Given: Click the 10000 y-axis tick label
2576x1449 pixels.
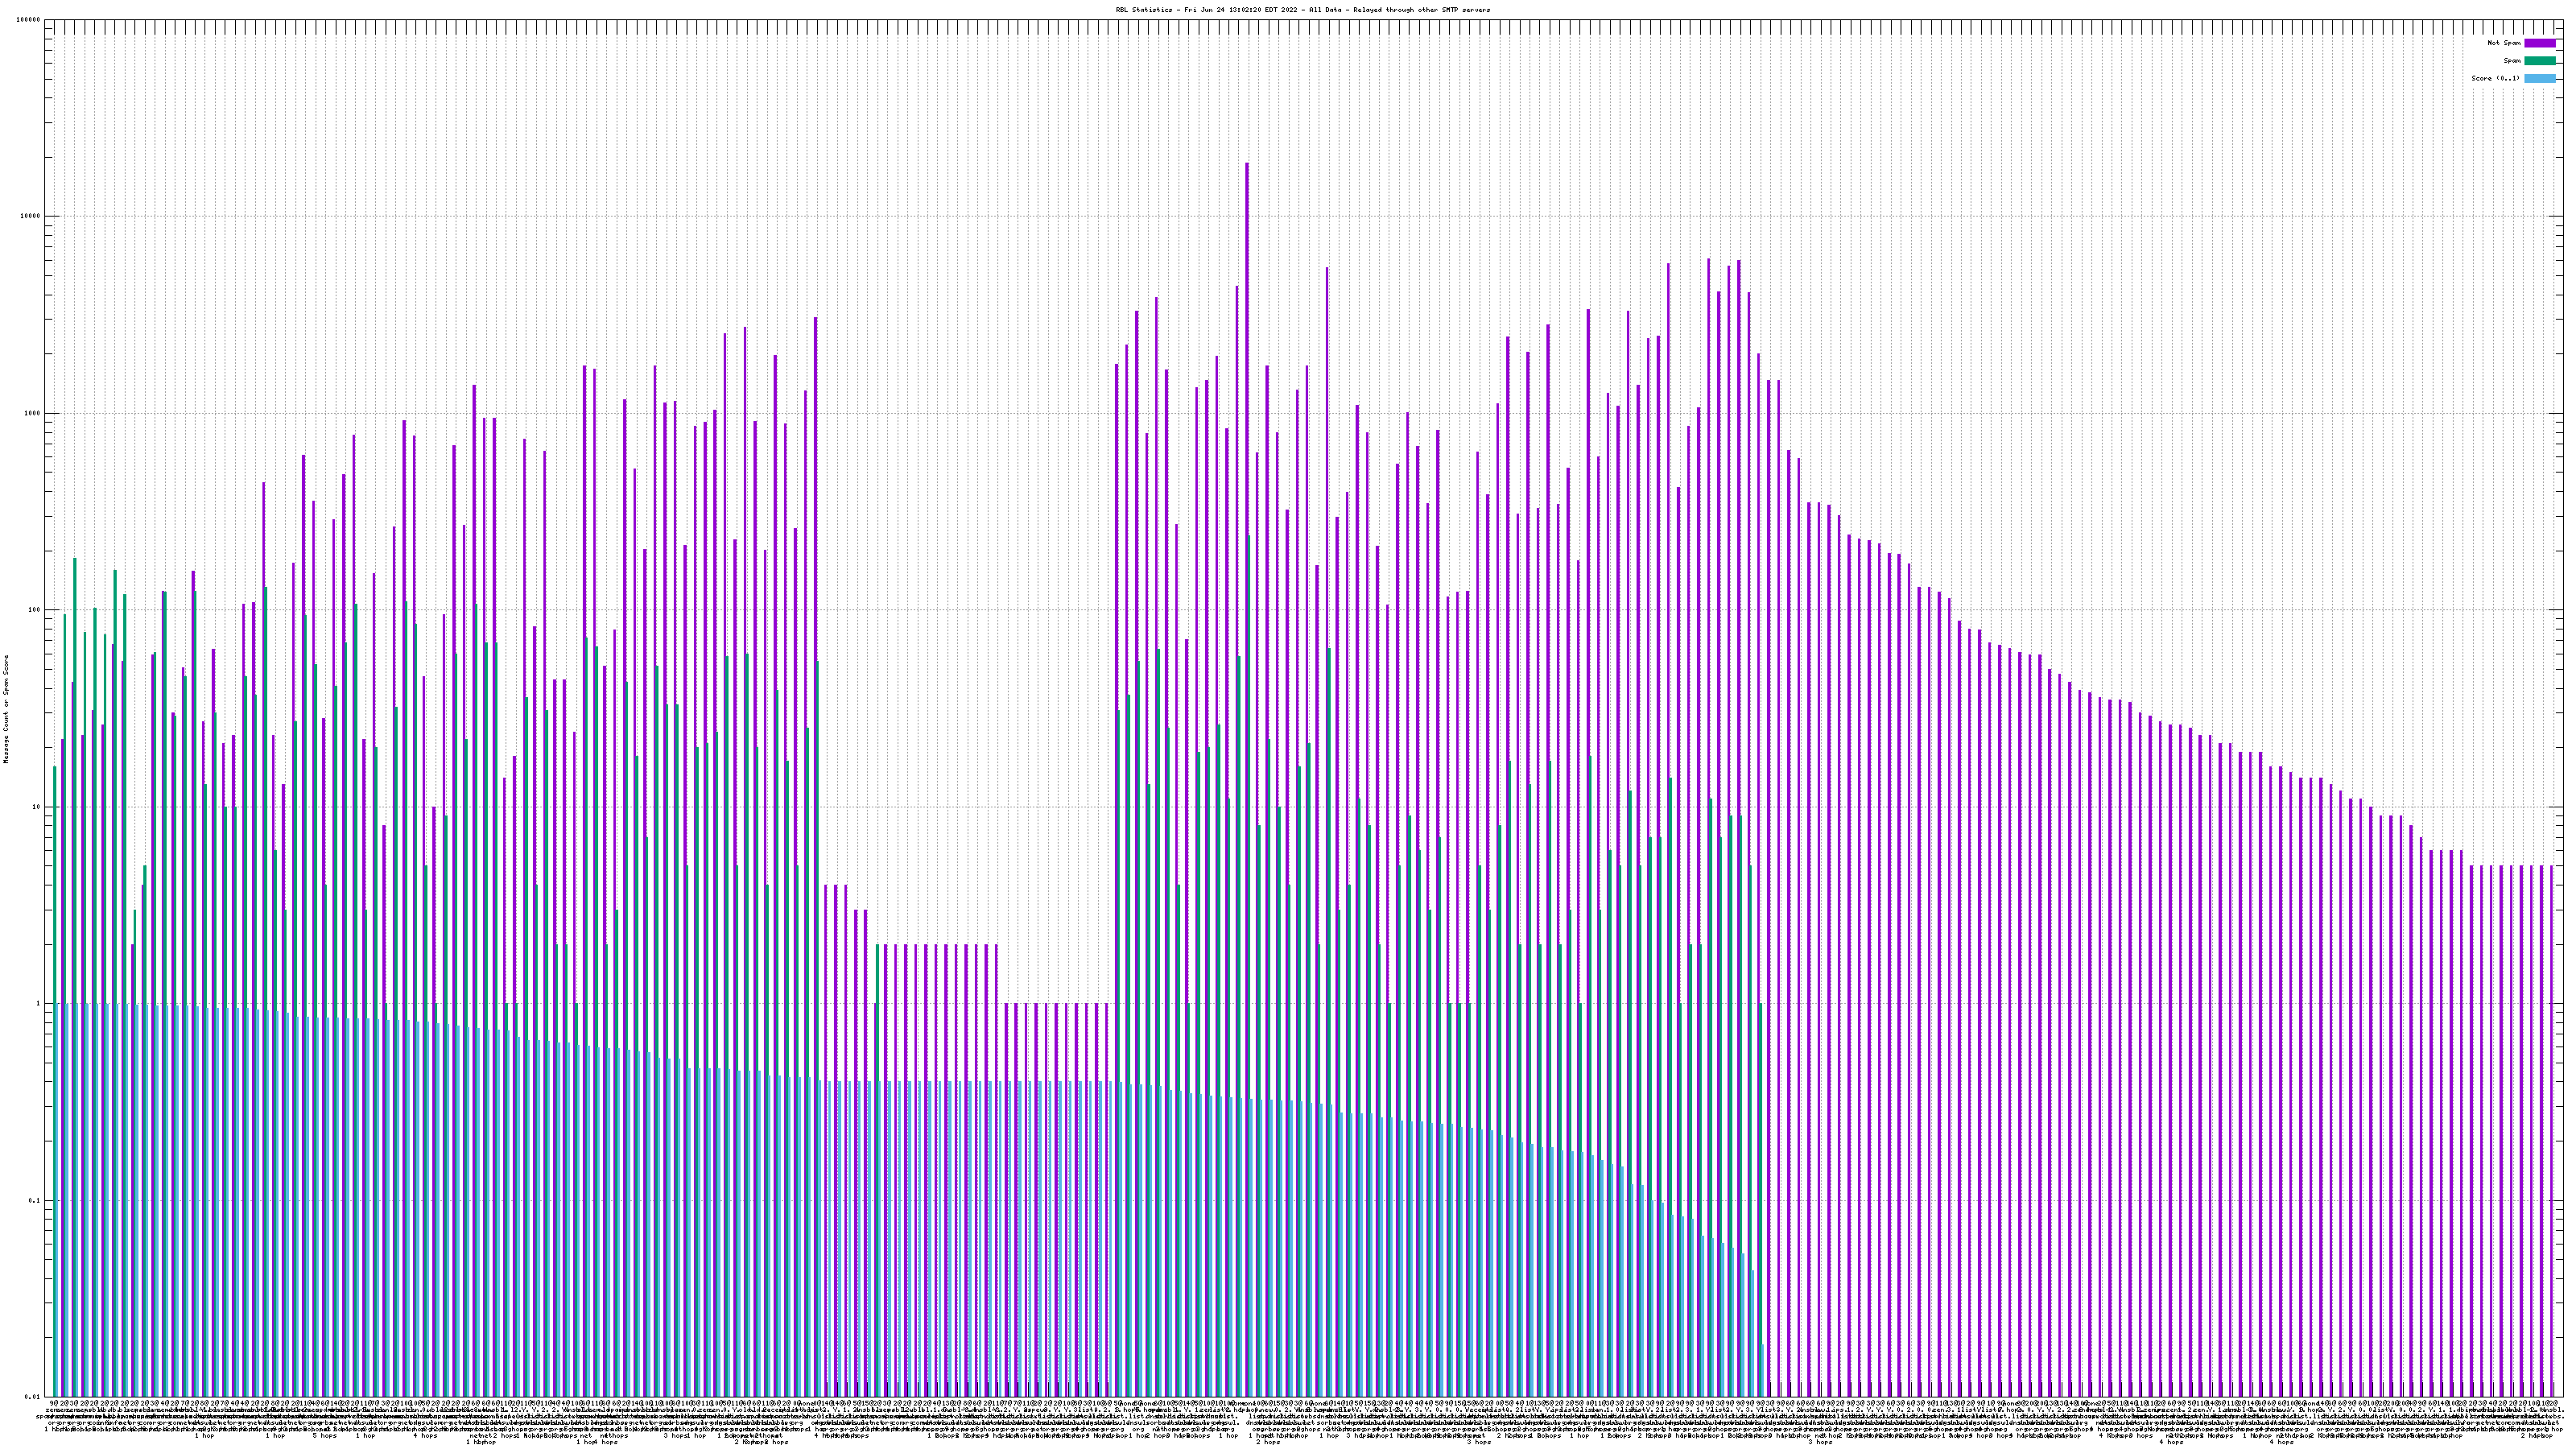Looking at the screenshot, I should click(x=30, y=217).
